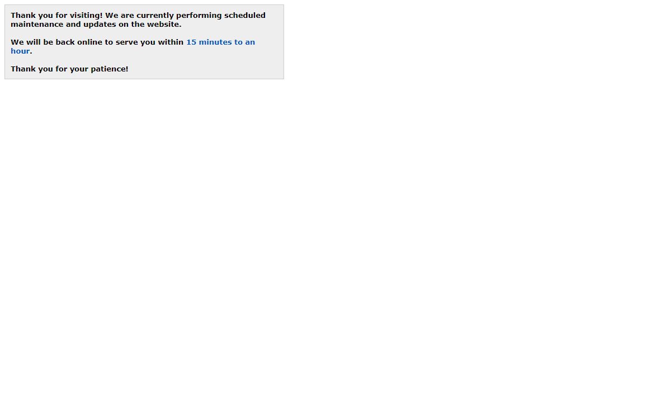Click the word "patience!" at the bottom
The image size is (671, 413).
coord(110,69)
